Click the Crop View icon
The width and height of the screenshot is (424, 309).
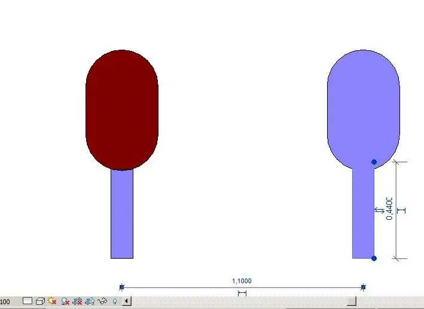(77, 301)
